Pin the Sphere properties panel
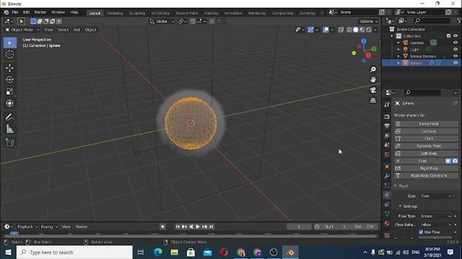 [x=456, y=103]
